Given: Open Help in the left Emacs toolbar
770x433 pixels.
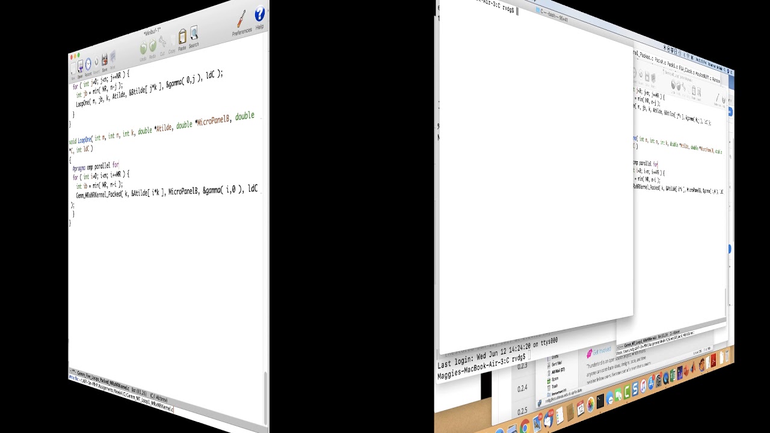Looking at the screenshot, I should [259, 17].
